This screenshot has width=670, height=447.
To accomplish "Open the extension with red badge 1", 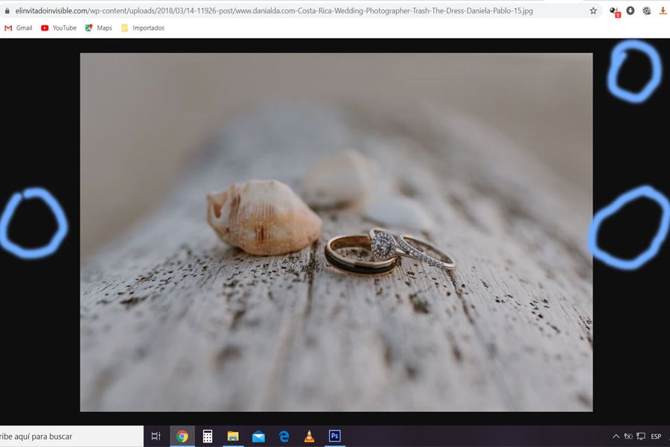I will point(615,12).
